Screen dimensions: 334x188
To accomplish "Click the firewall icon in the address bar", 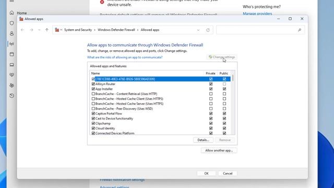I will 57,30.
